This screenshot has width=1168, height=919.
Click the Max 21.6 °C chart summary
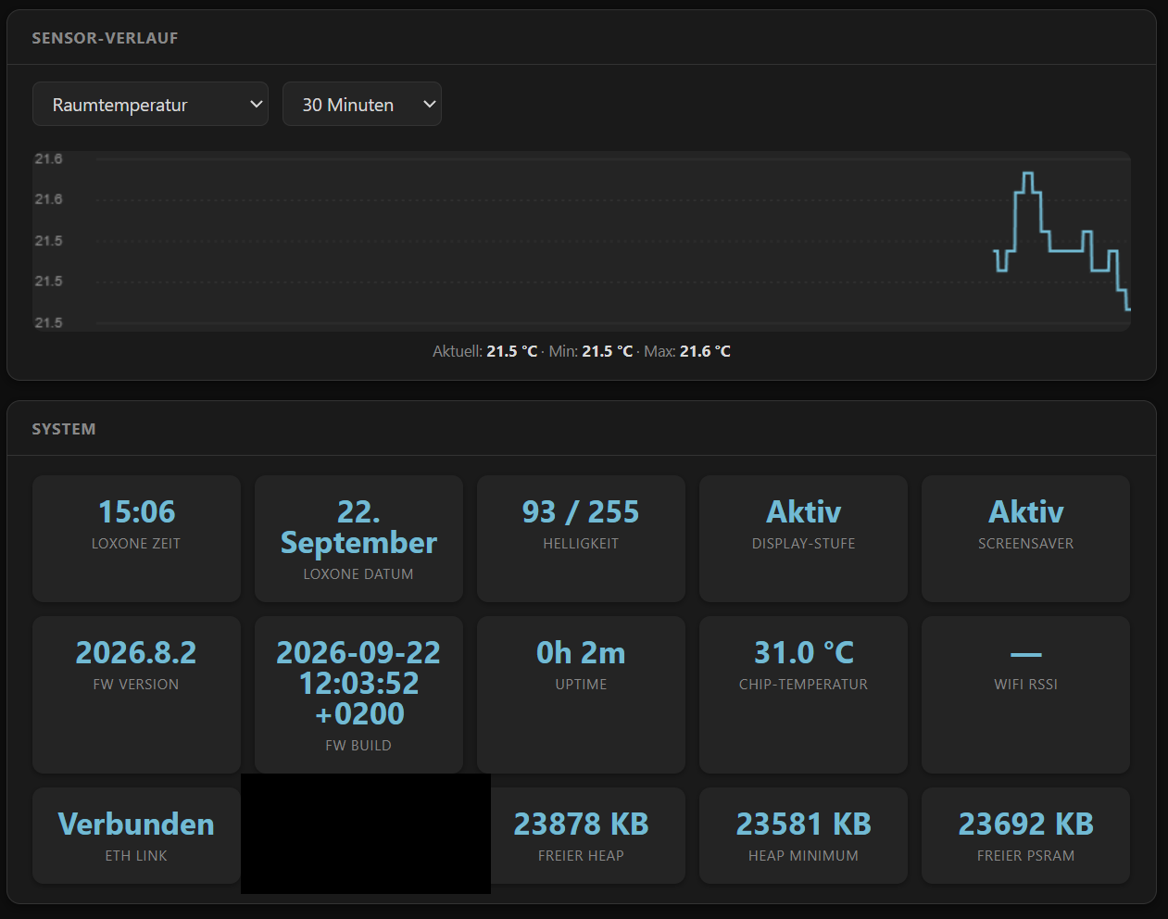687,351
